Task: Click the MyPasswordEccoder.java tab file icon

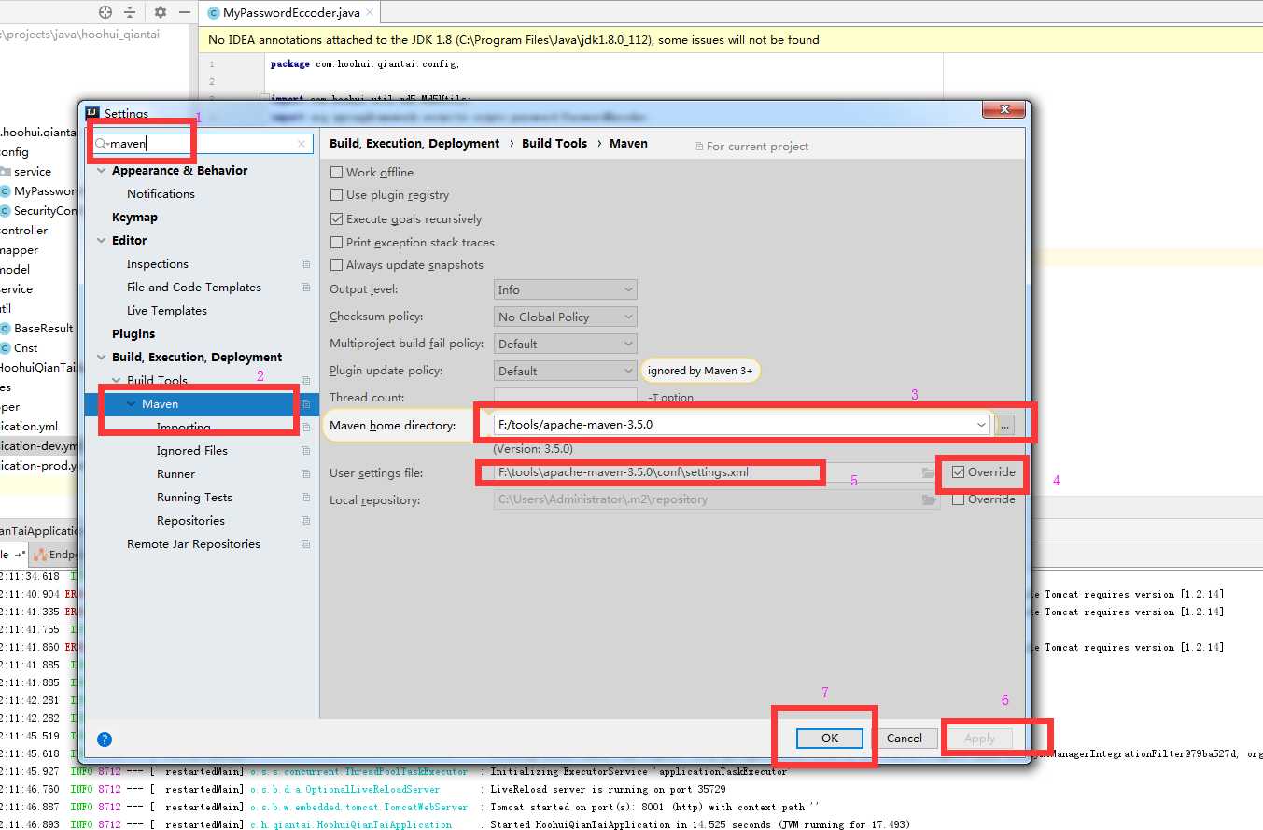Action: point(214,13)
